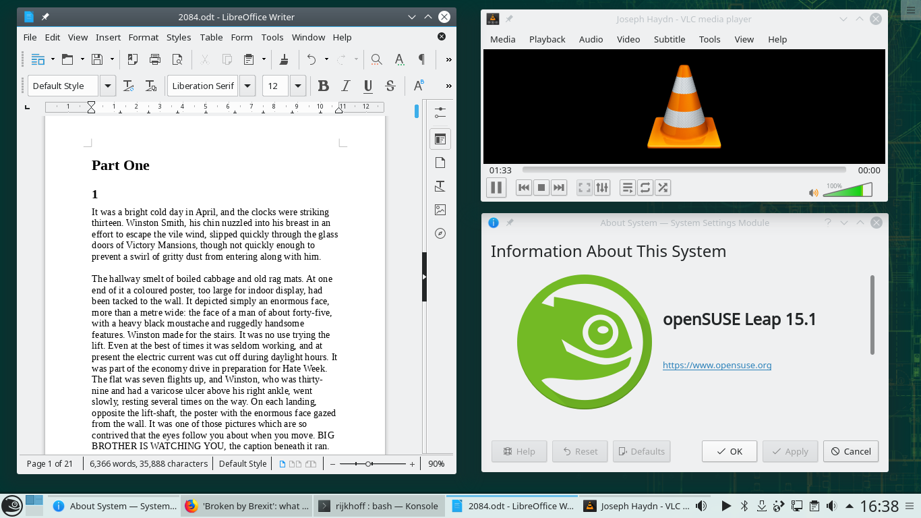Open the Styles menu in Writer
This screenshot has width=921, height=518.
click(x=179, y=37)
